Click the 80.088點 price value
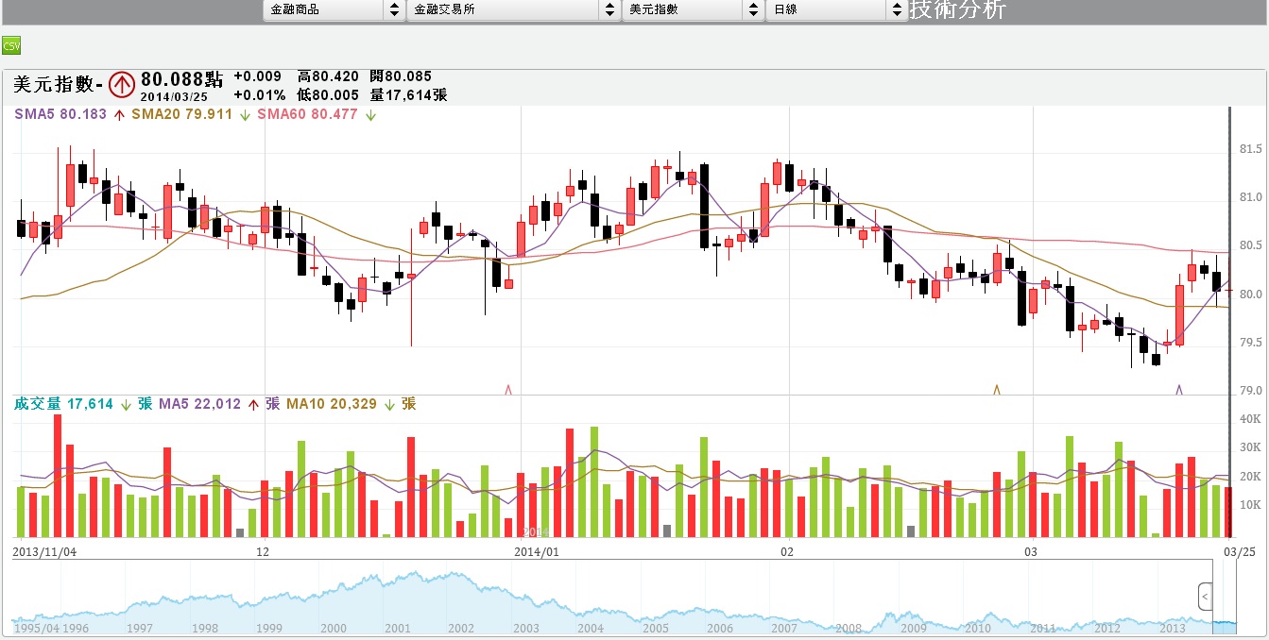 click(181, 79)
